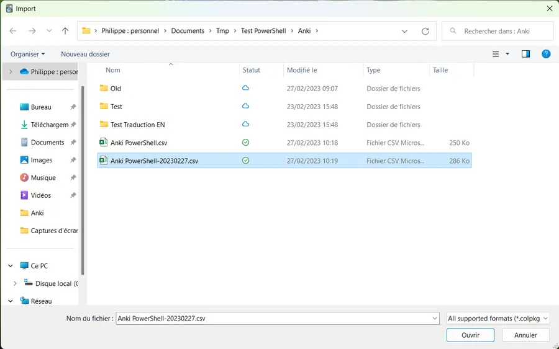559x349 pixels.
Task: Open Vidéos in the sidebar
Action: (x=36, y=195)
